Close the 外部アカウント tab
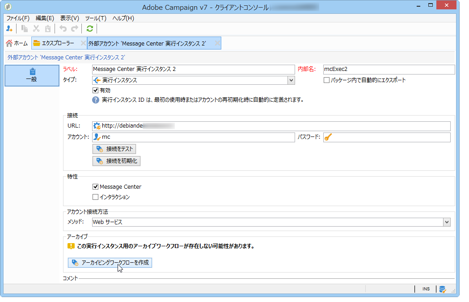 (x=217, y=43)
